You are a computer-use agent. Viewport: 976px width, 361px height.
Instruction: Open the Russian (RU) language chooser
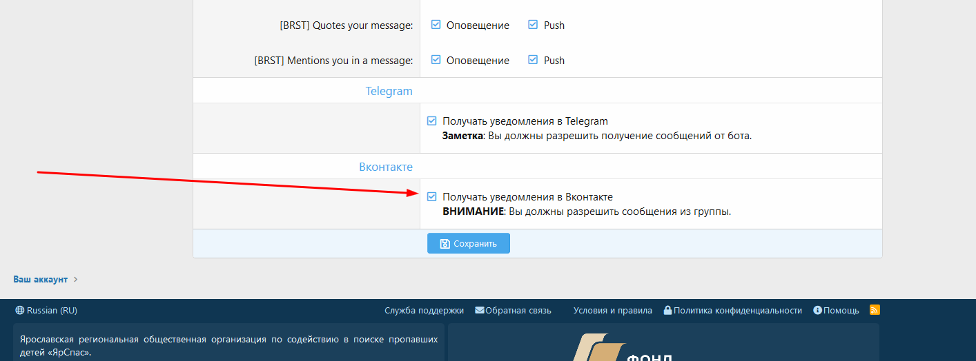[x=46, y=311]
